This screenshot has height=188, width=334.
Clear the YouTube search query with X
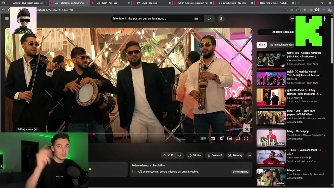point(201,19)
